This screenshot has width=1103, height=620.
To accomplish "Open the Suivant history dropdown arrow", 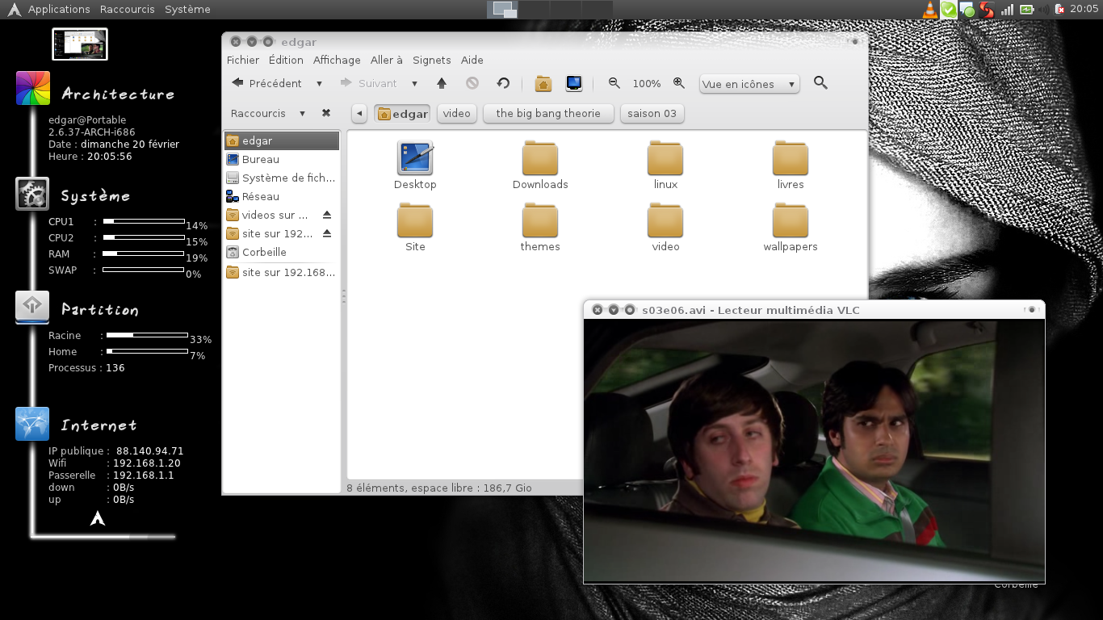I will pos(414,84).
